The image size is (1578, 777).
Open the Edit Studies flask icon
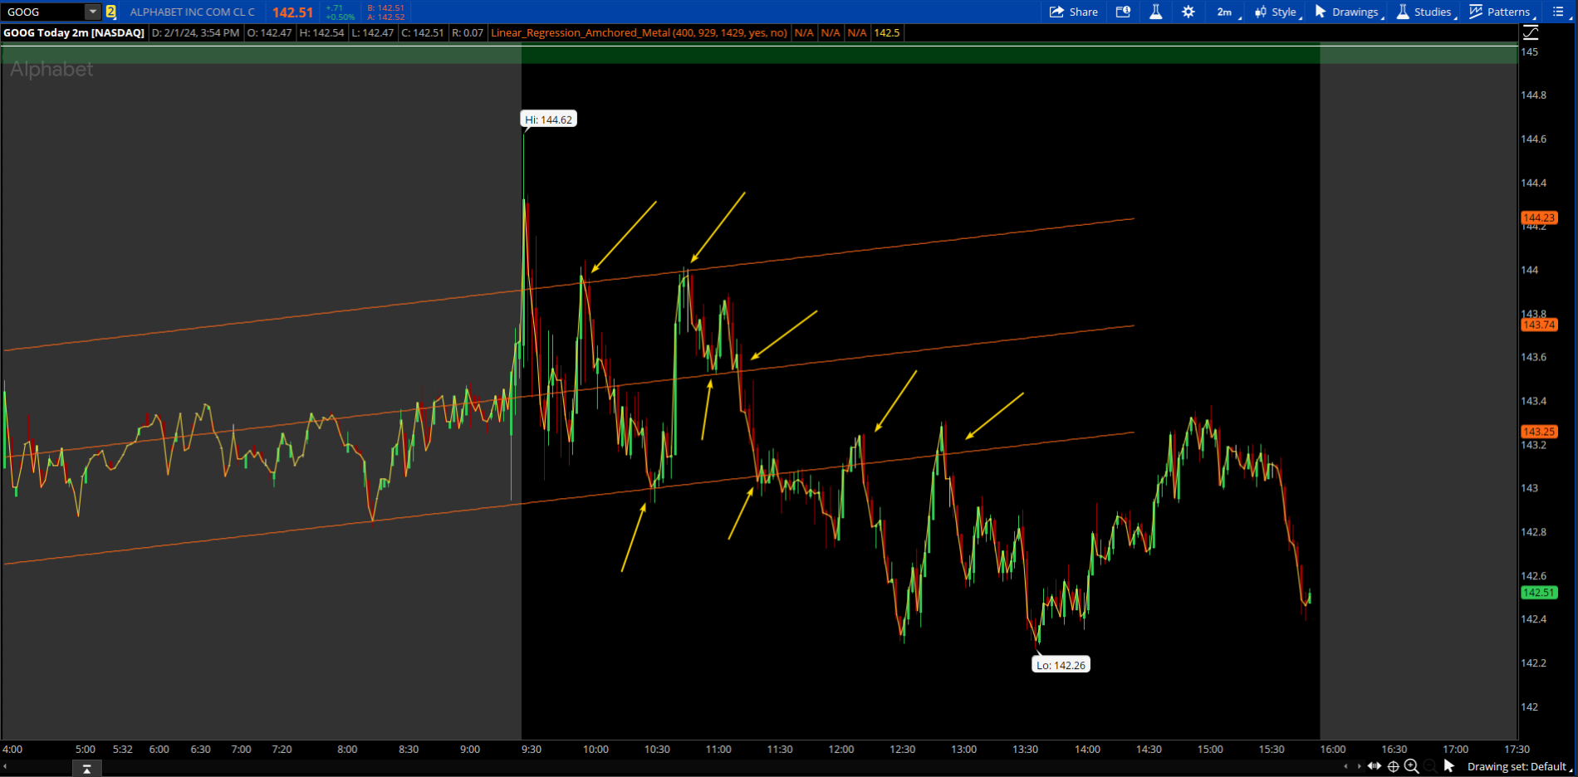(x=1155, y=12)
